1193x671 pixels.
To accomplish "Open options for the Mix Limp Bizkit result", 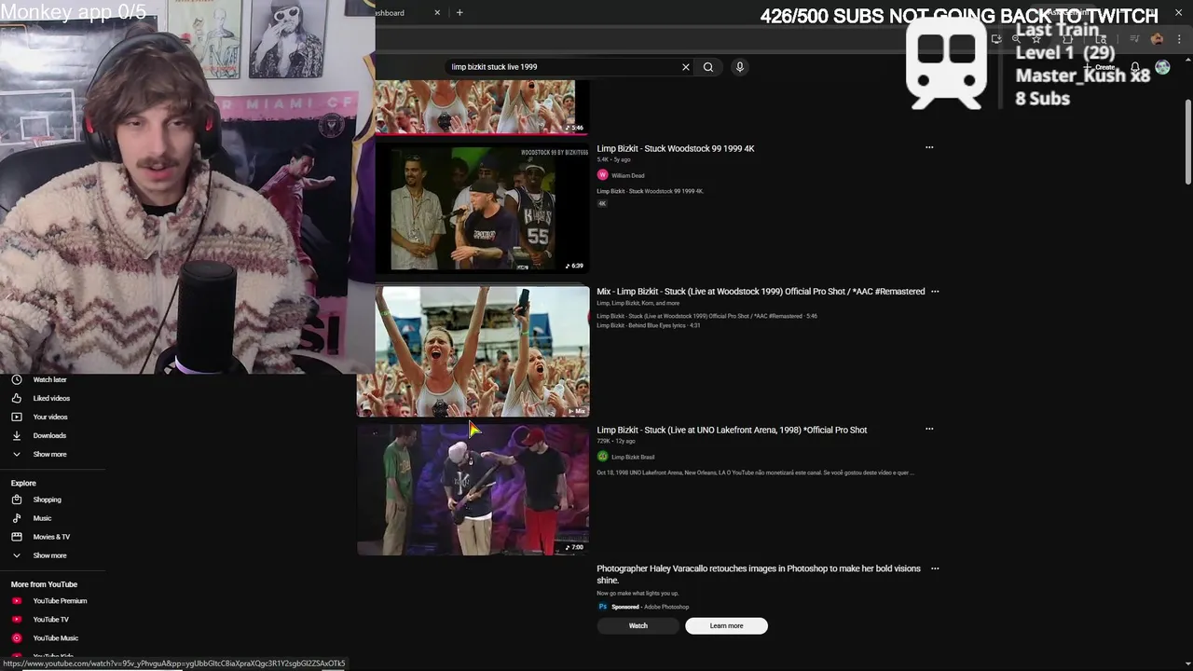I will pyautogui.click(x=935, y=291).
